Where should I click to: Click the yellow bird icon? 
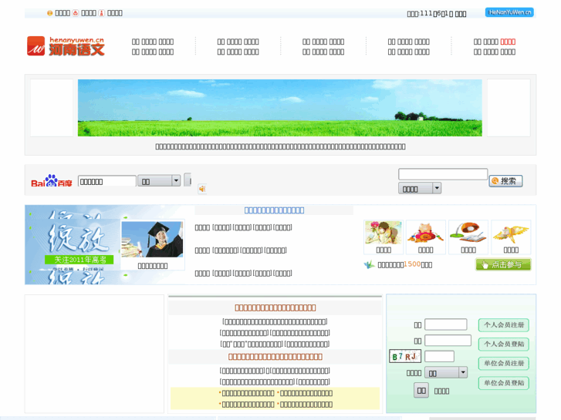[511, 232]
